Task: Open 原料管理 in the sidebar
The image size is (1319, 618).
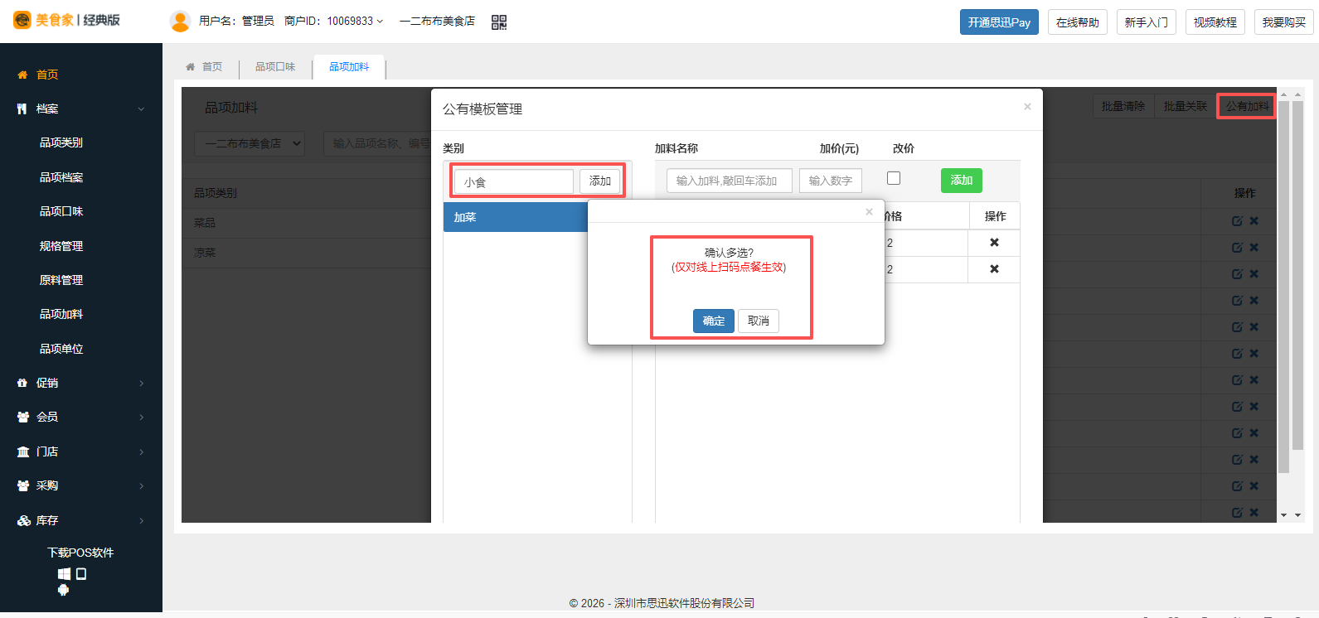Action: pyautogui.click(x=61, y=280)
